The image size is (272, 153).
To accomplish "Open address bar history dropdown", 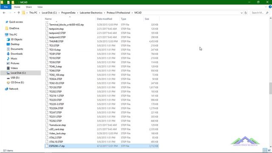I will (241, 13).
